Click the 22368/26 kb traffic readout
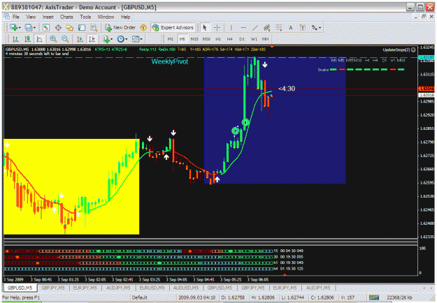This screenshot has height=303, width=437. pyautogui.click(x=401, y=297)
